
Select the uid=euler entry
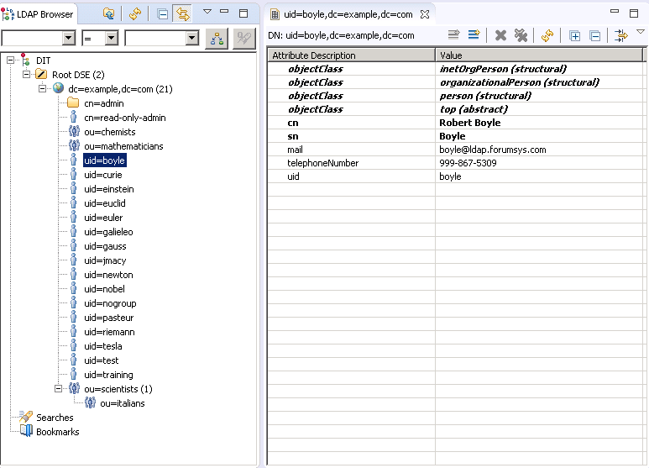103,218
